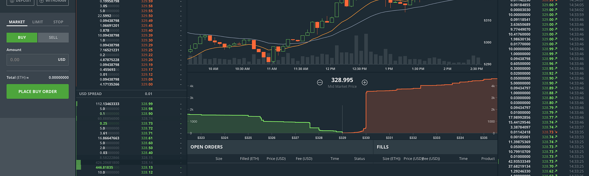The image size is (589, 176).
Task: Click trade history price 328.89
Action: coord(548,88)
